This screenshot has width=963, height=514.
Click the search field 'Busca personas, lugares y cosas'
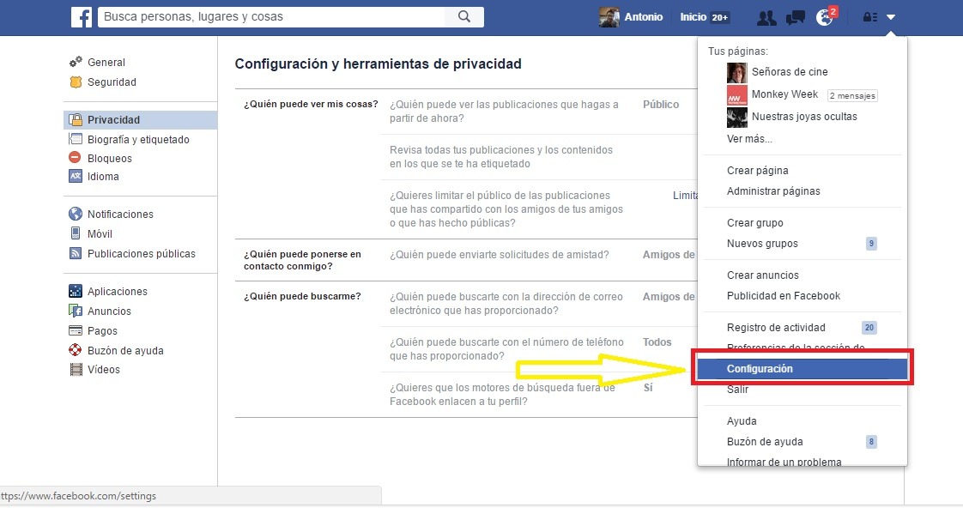tap(271, 17)
